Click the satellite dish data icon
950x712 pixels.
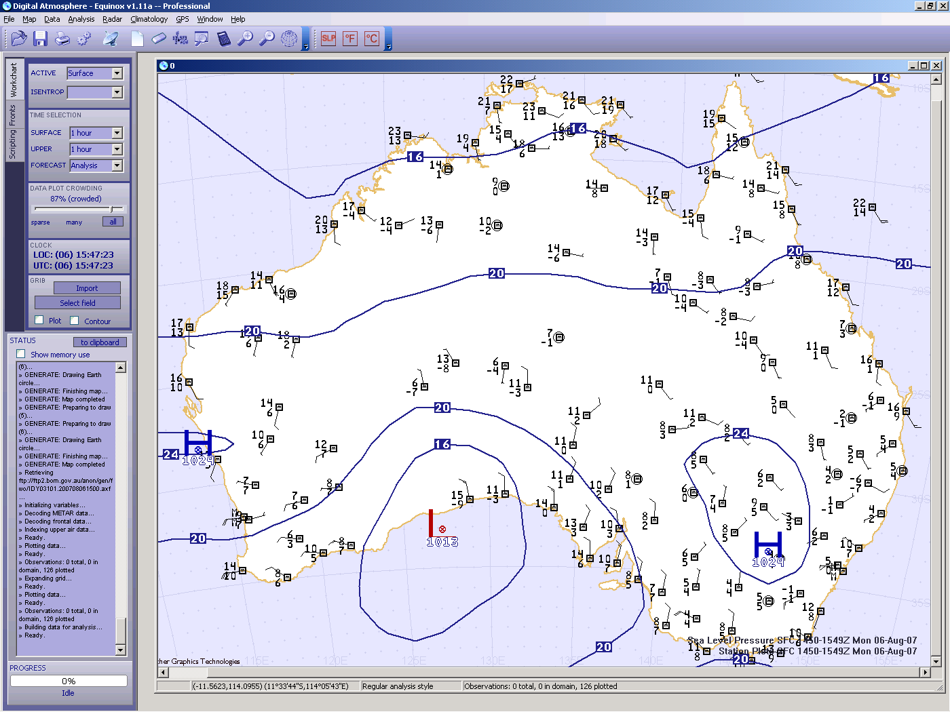point(111,39)
